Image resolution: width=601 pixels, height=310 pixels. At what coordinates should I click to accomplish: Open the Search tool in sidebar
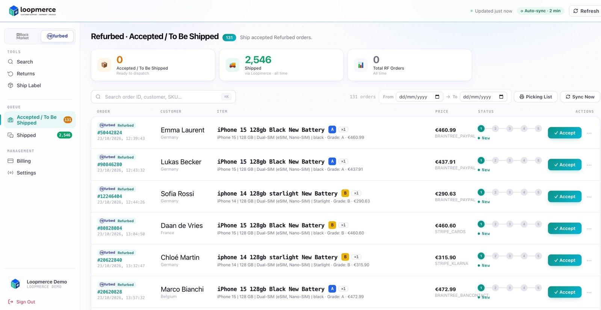pyautogui.click(x=25, y=62)
